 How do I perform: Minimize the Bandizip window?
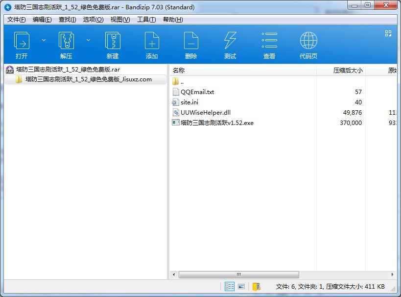(354, 5)
